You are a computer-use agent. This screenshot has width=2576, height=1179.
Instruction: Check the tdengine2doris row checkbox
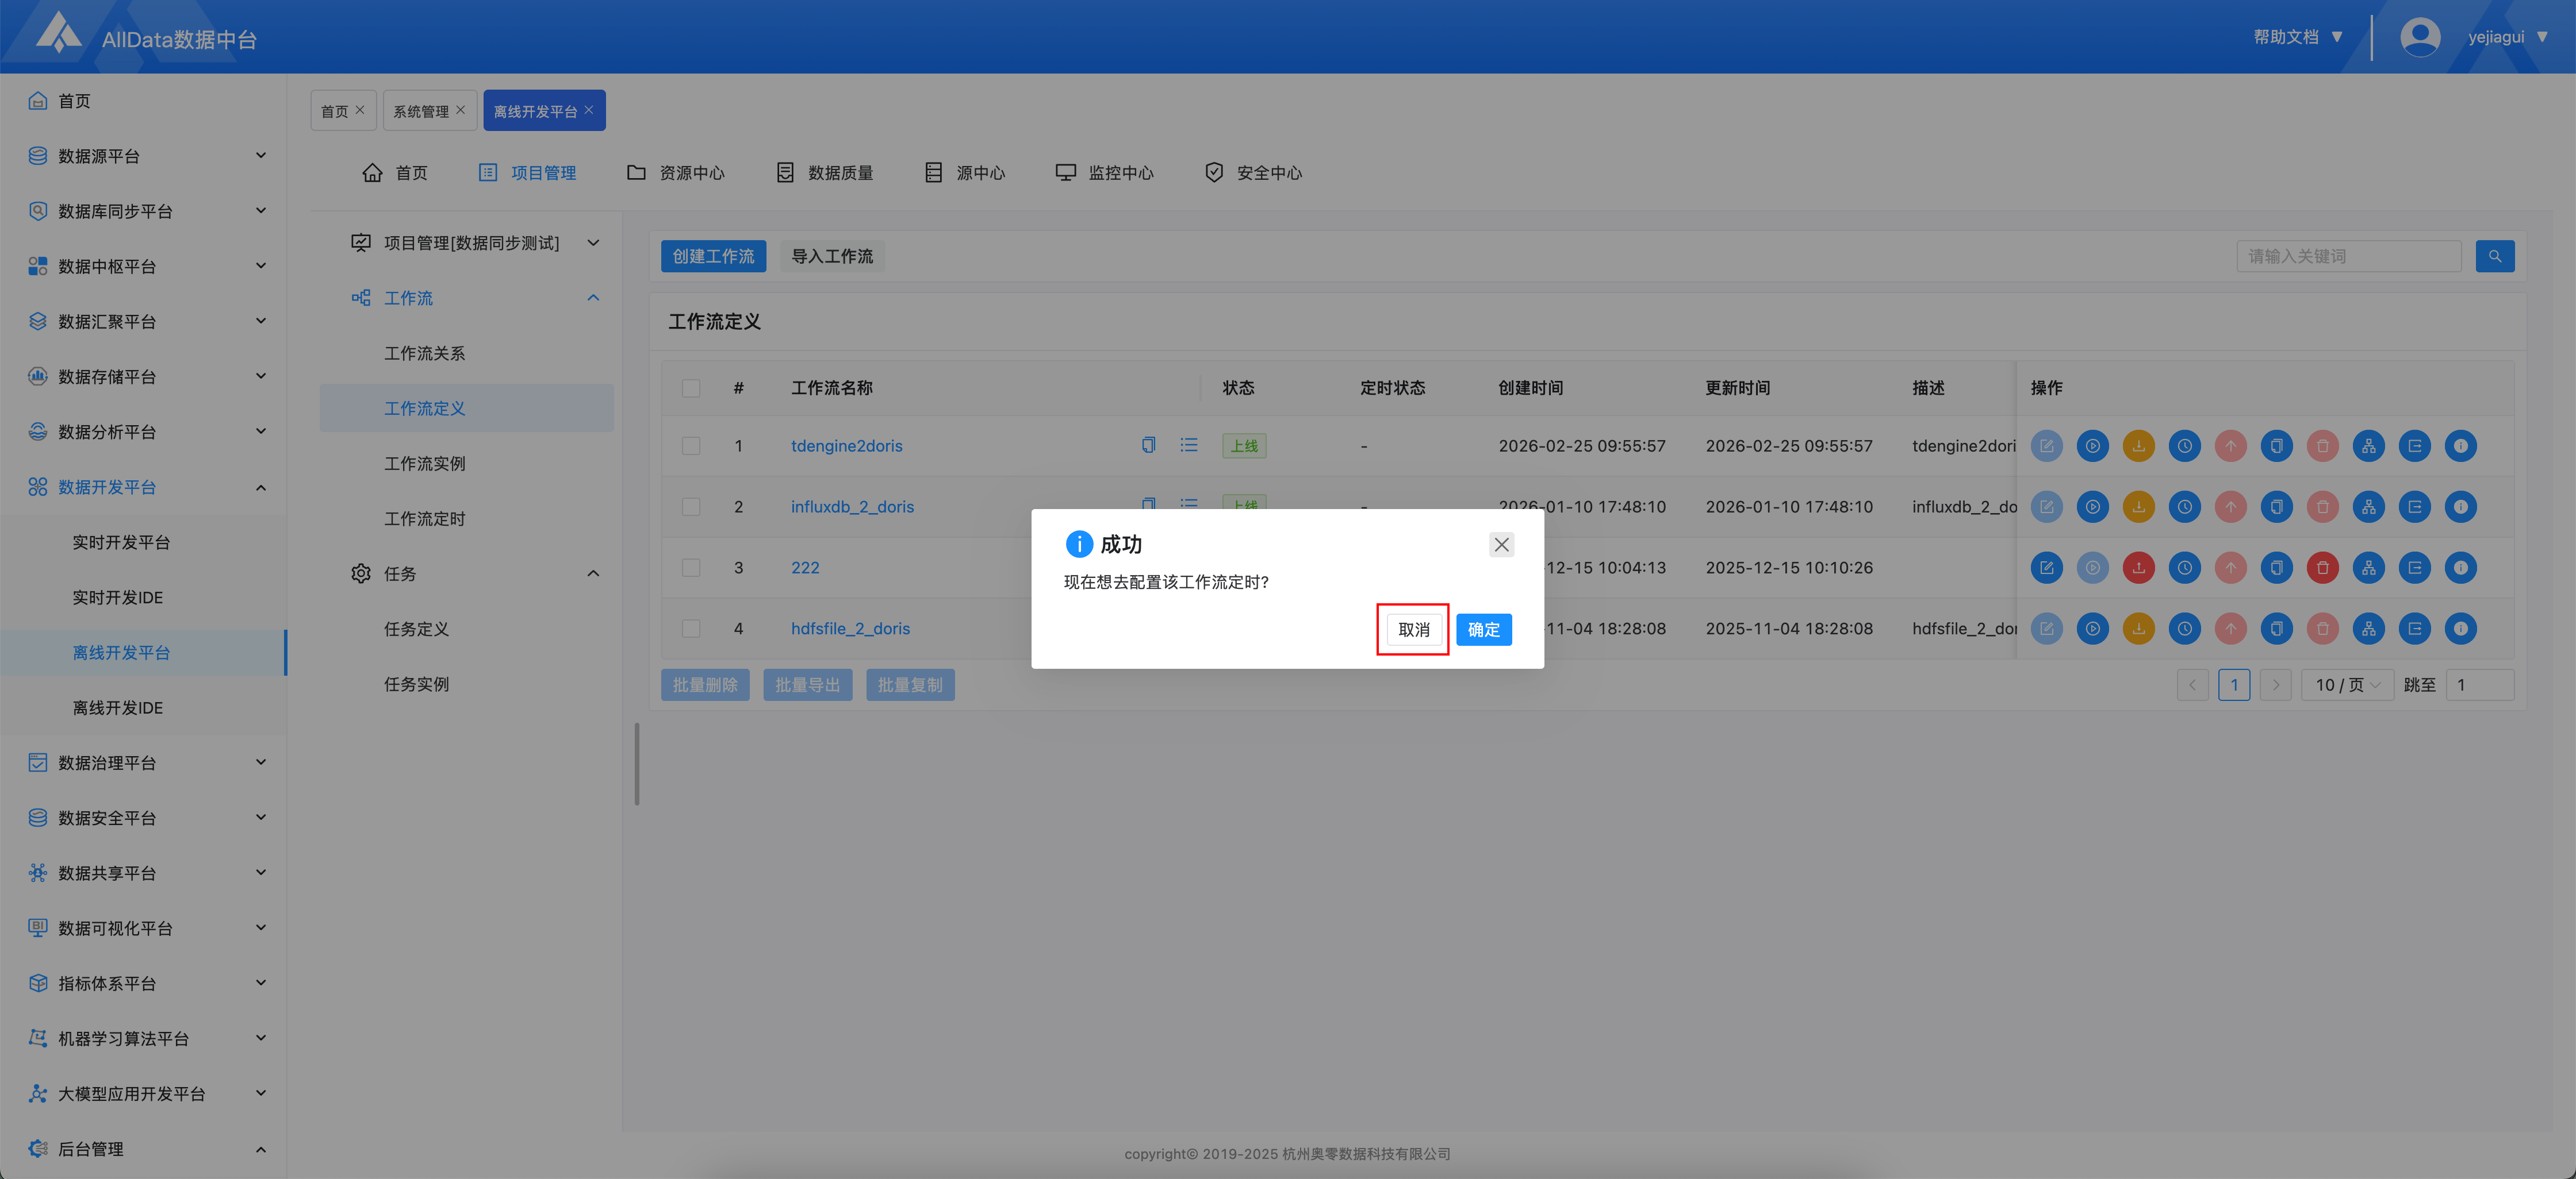coord(691,446)
